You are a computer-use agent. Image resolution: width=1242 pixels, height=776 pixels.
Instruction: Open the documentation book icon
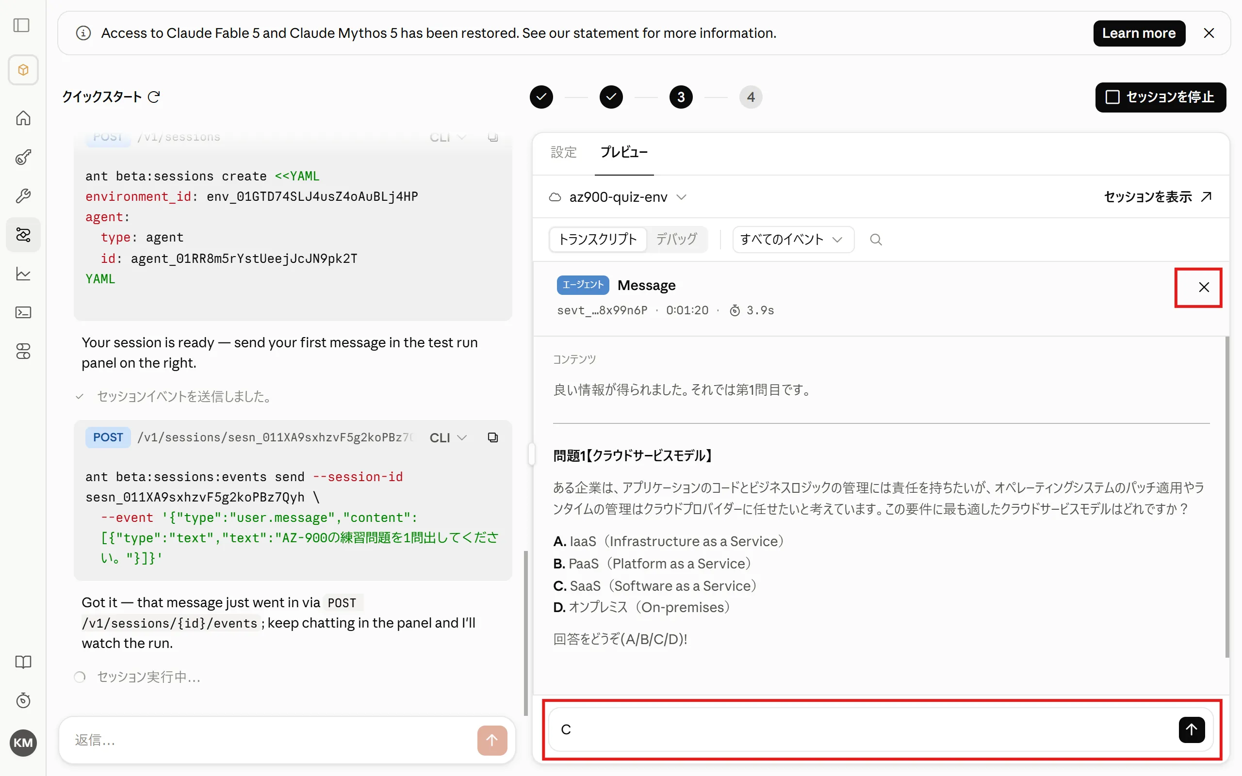[x=23, y=662]
